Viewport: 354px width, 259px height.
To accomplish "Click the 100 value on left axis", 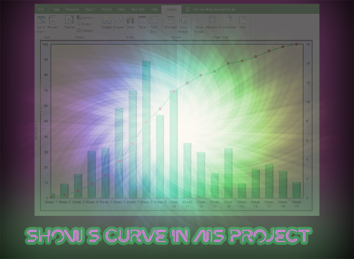I will tap(45, 44).
